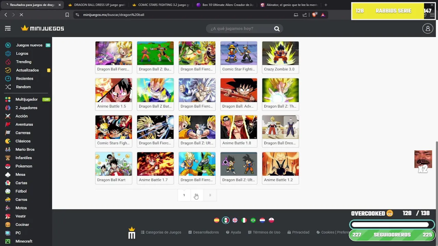Select the Italy flag language option
The height and width of the screenshot is (246, 438).
coord(244,220)
